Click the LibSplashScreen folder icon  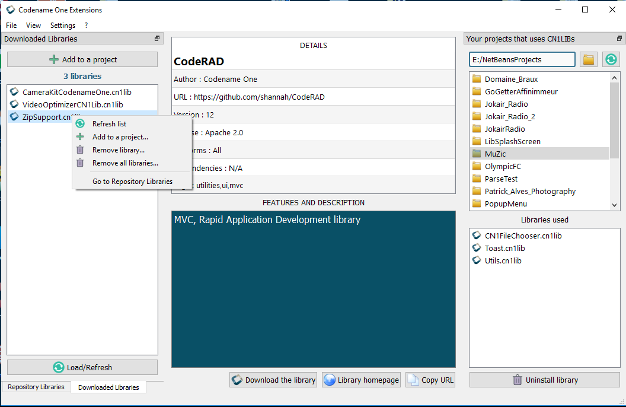click(x=476, y=141)
